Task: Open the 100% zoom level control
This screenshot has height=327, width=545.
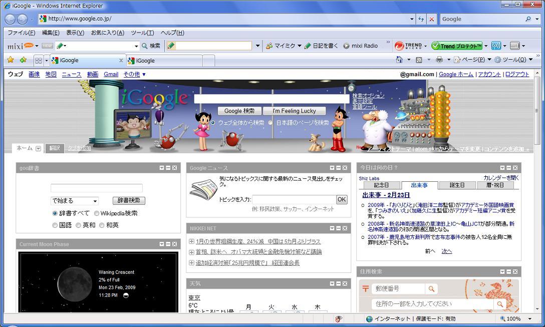Action: pos(516,318)
